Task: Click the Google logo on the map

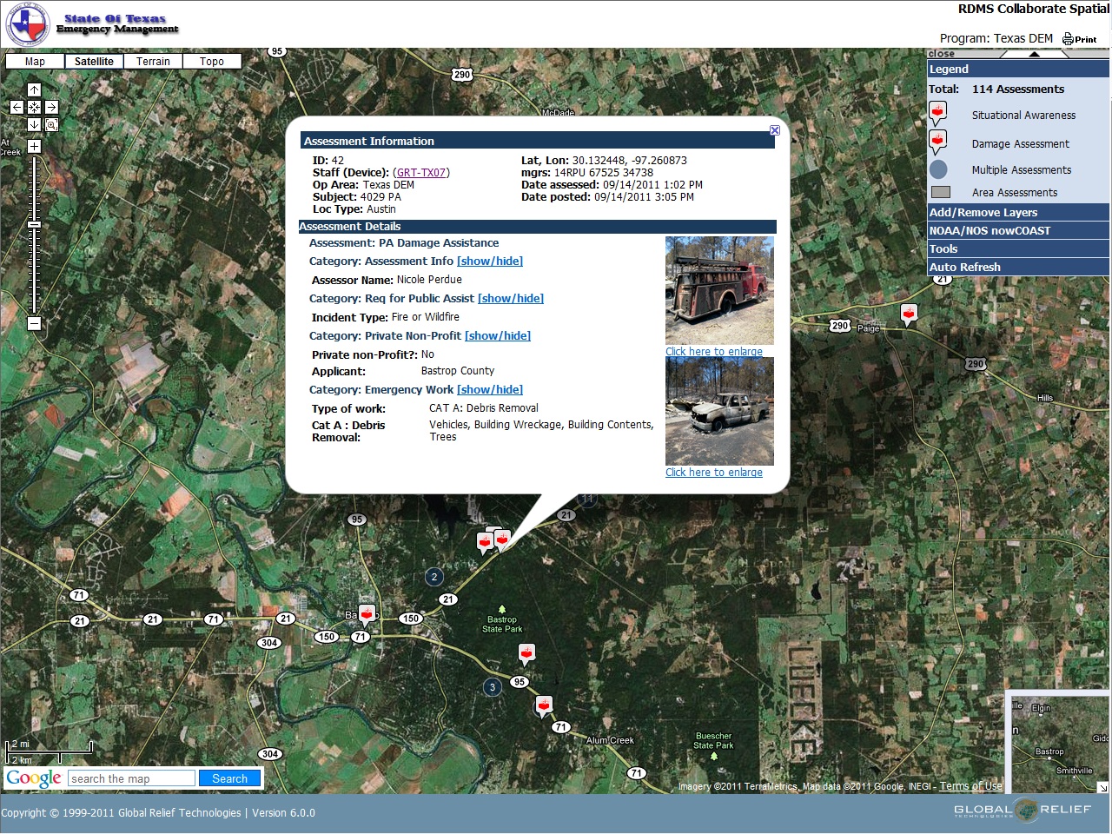Action: (34, 778)
